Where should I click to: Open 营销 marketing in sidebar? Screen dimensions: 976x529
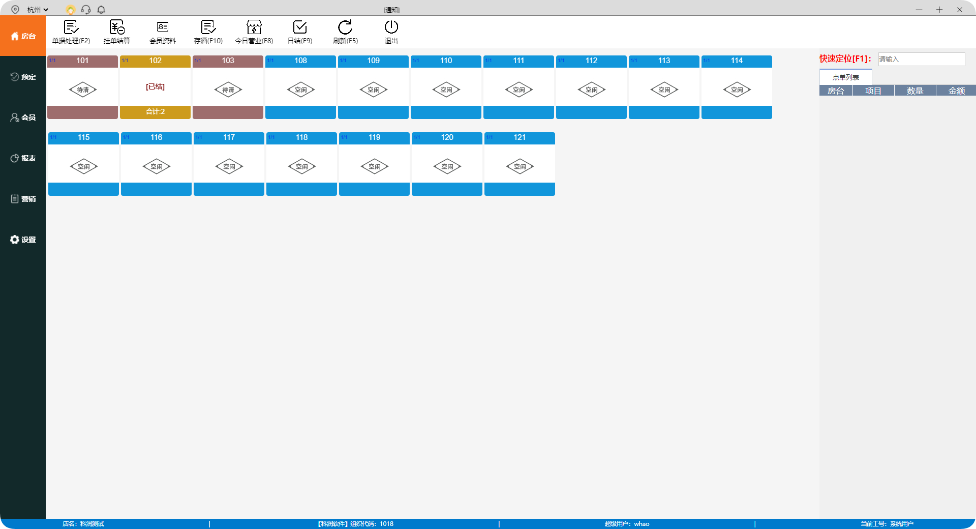click(x=23, y=199)
